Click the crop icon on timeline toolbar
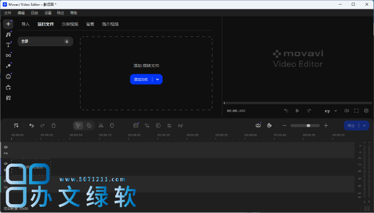374x213 pixels. (147, 126)
